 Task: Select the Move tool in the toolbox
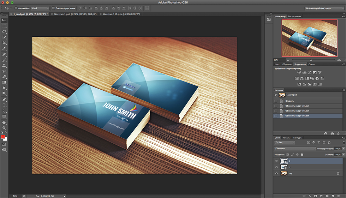(4, 20)
